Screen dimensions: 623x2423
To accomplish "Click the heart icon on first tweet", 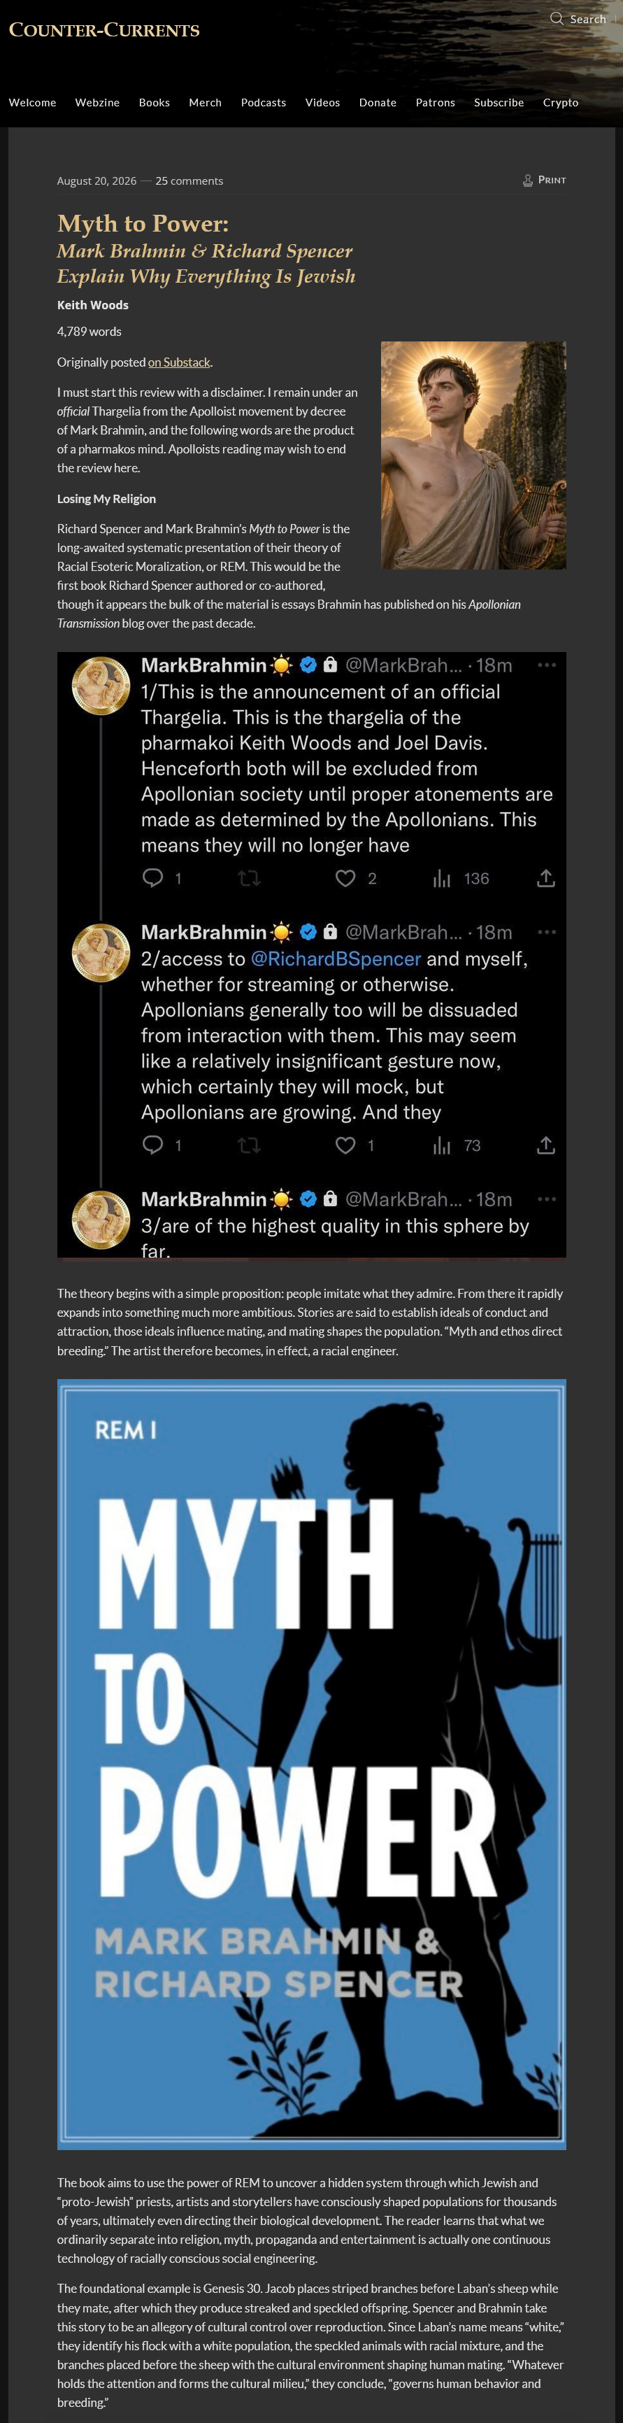I will pyautogui.click(x=346, y=879).
